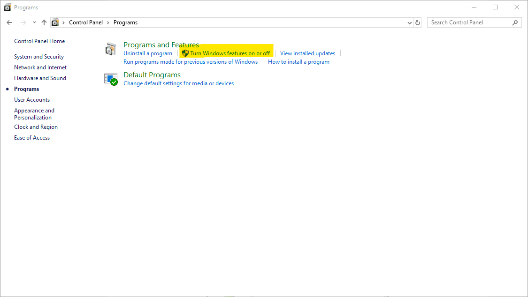
Task: Open Hardware and Sound category
Action: coord(40,78)
